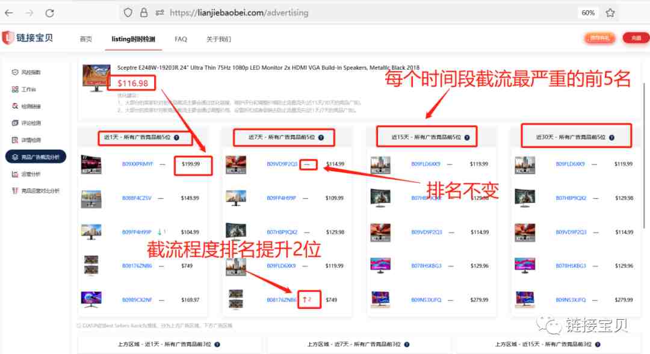Click the orange button in the header
This screenshot has width=650, height=354.
599,38
